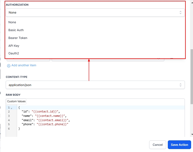Click line number 6 in editor gutter
The width and height of the screenshot is (193, 152).
point(9,129)
